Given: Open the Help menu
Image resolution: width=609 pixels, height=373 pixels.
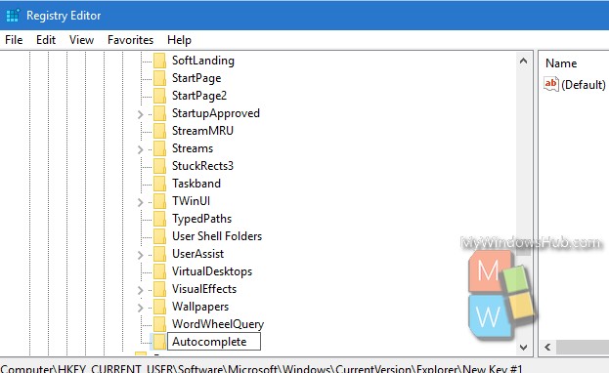Looking at the screenshot, I should point(179,40).
